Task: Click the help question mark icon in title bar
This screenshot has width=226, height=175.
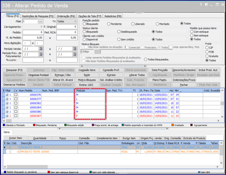Action: 201,5
